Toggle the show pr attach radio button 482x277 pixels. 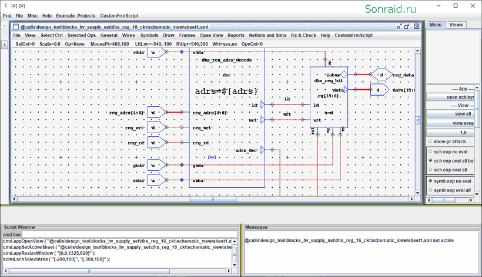point(430,141)
